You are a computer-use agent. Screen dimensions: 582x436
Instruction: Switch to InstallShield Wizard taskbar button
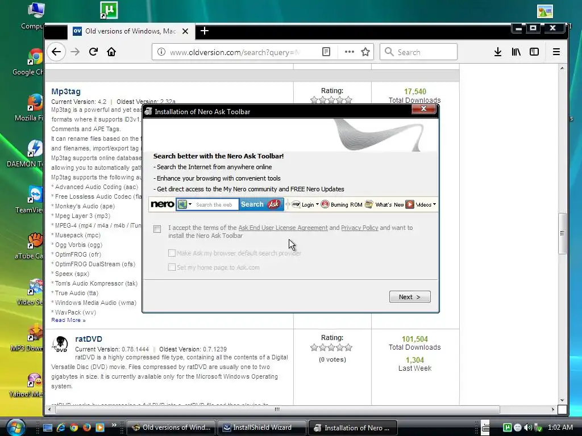pos(261,427)
